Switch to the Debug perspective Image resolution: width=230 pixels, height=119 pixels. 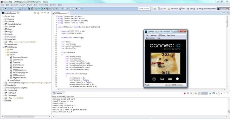point(191,9)
